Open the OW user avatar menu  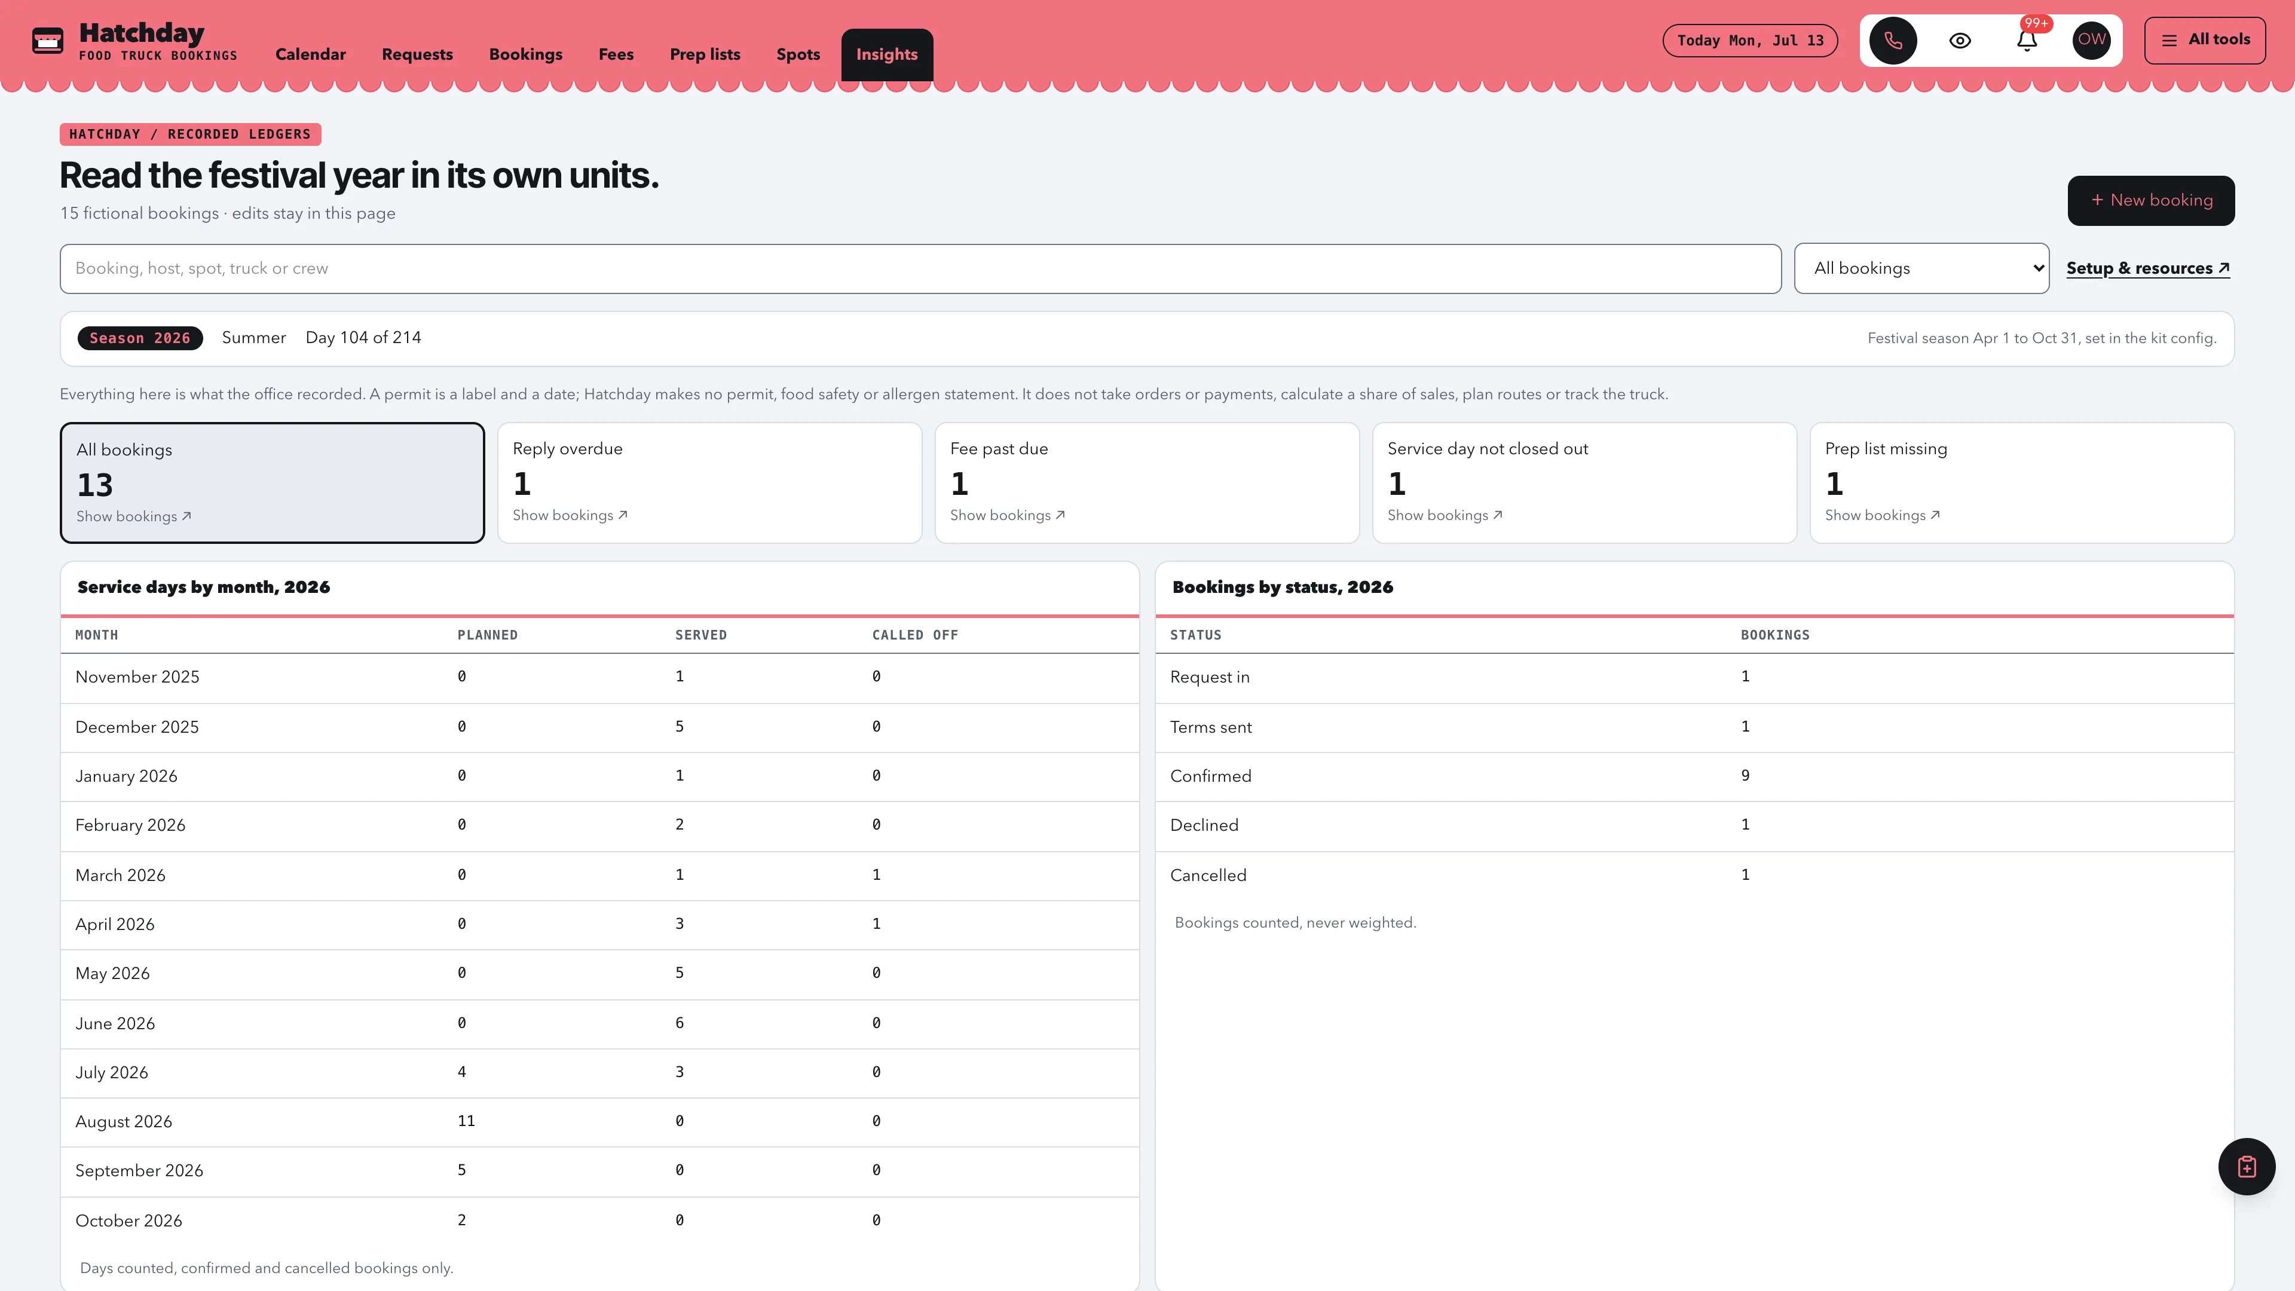2091,40
